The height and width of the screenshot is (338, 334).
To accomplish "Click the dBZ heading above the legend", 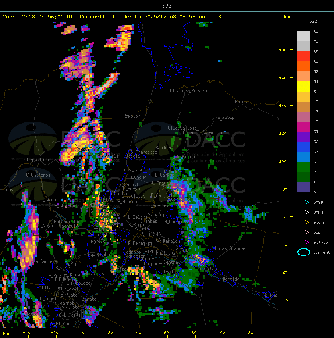I will [x=313, y=22].
